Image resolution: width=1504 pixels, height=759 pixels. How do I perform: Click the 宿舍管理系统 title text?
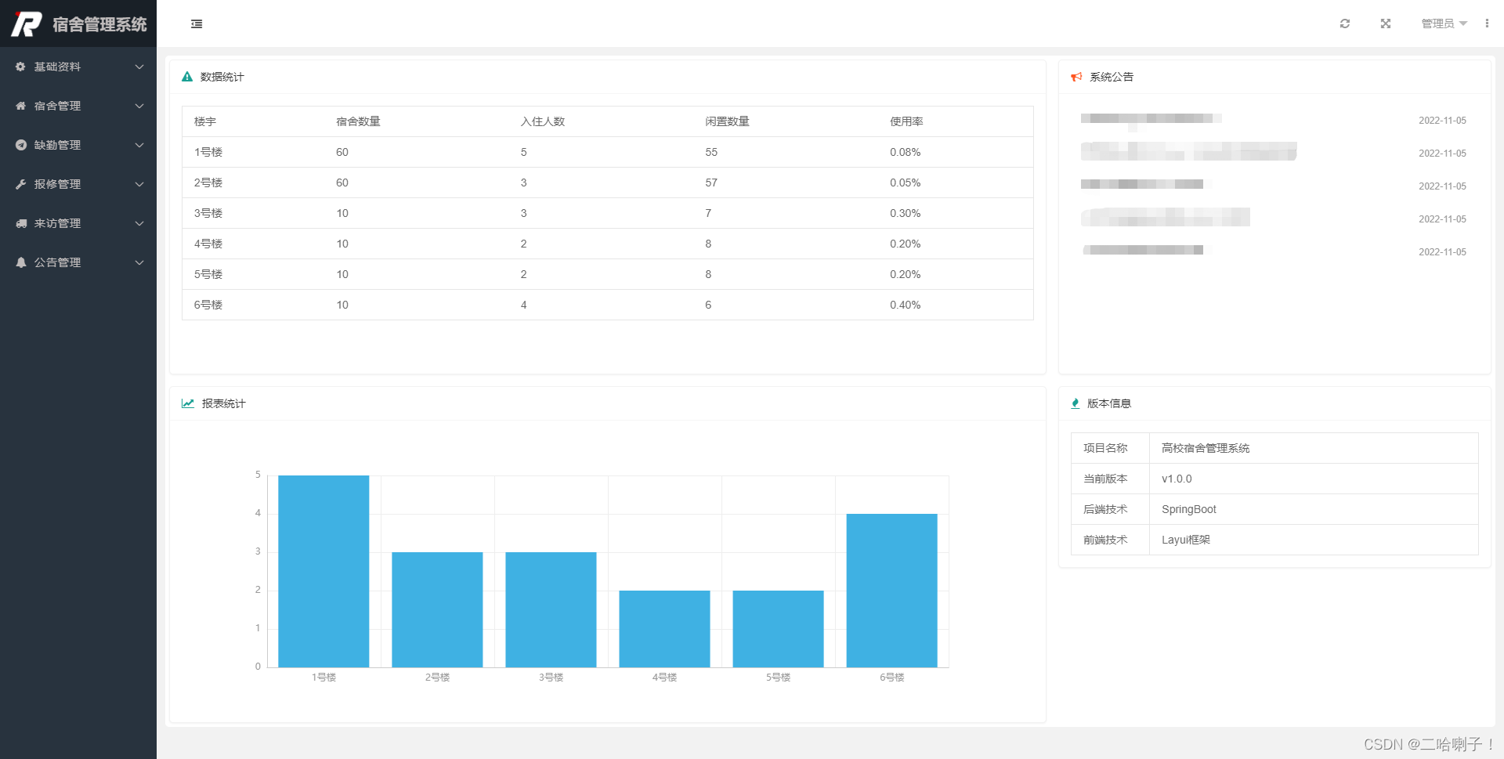[99, 24]
